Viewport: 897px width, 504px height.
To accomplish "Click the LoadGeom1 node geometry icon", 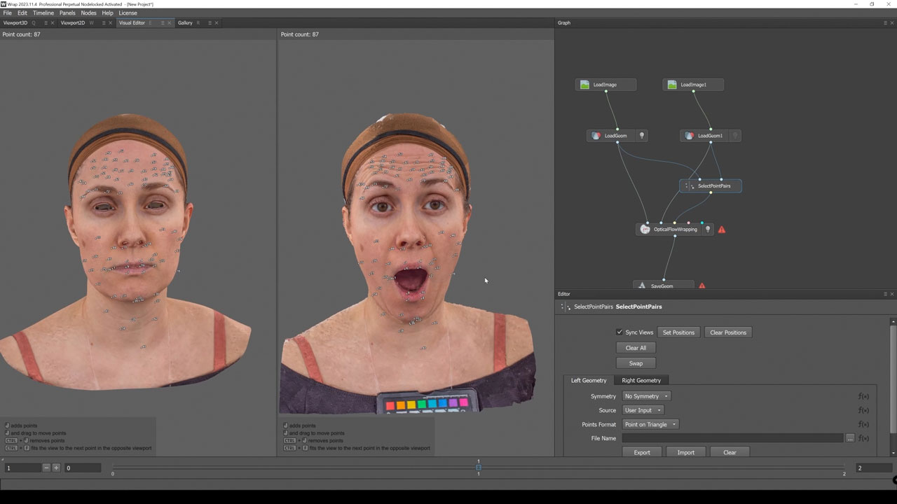I will (x=690, y=136).
